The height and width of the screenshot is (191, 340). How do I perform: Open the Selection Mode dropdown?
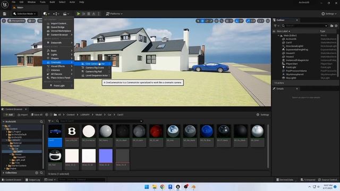click(x=24, y=14)
